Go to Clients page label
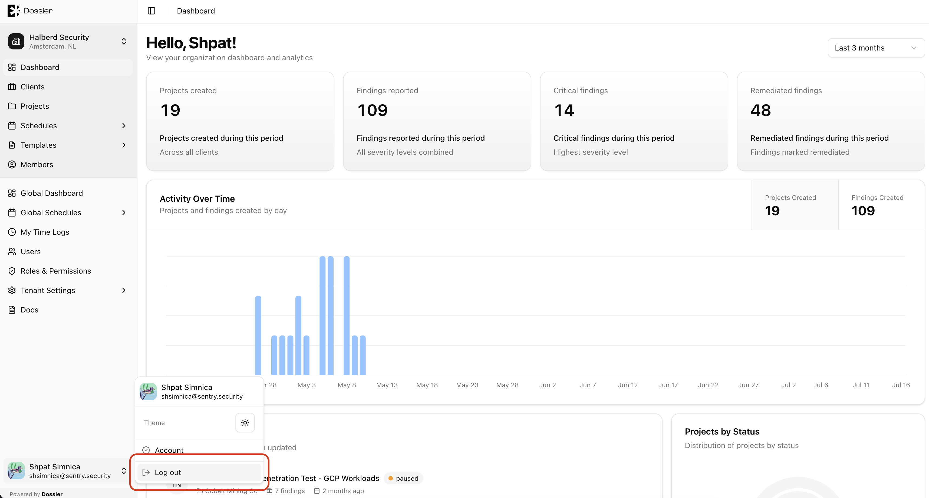The image size is (929, 498). (x=32, y=87)
